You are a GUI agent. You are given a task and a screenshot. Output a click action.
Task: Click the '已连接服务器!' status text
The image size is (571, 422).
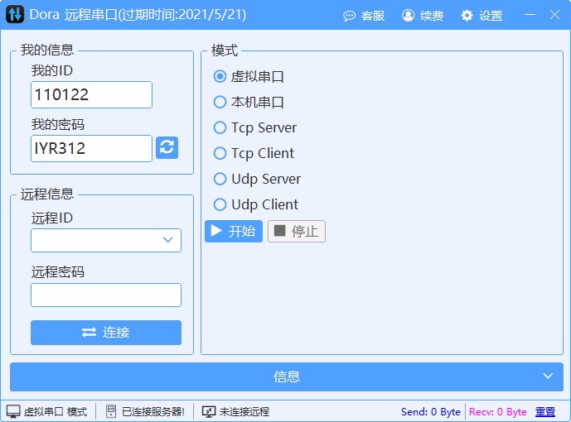point(153,411)
